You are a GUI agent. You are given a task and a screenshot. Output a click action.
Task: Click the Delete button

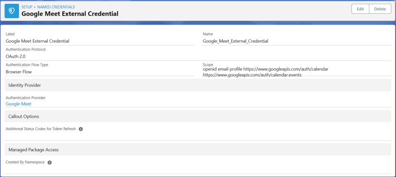coord(380,9)
